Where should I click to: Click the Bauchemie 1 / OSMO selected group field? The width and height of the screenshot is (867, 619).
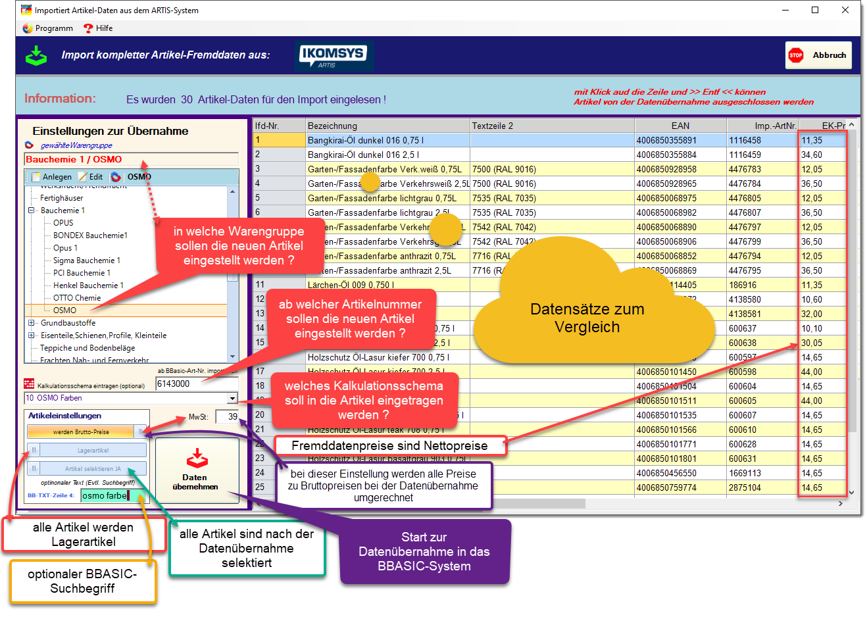point(132,159)
